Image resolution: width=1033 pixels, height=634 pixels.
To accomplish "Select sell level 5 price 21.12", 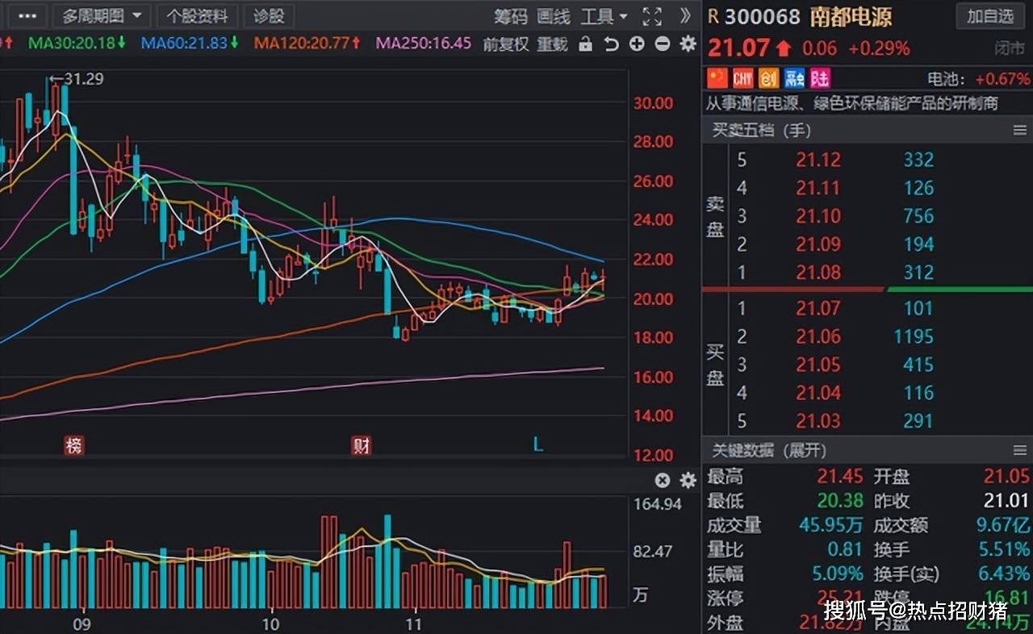I will pyautogui.click(x=818, y=160).
